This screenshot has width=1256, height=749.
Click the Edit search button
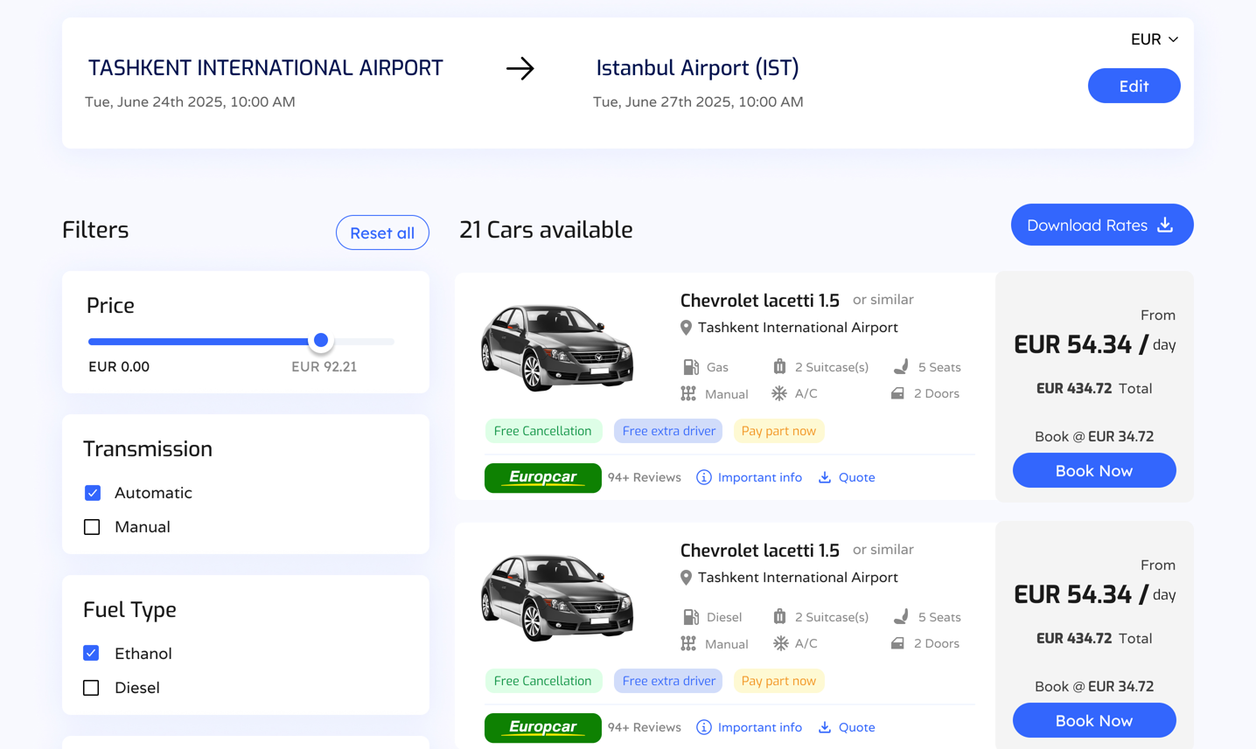pyautogui.click(x=1134, y=86)
